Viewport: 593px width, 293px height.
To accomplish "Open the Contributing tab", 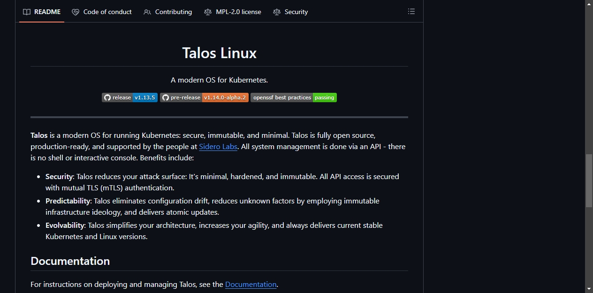I will coord(167,12).
